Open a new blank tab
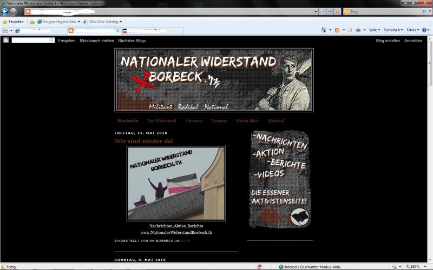 coord(180,31)
